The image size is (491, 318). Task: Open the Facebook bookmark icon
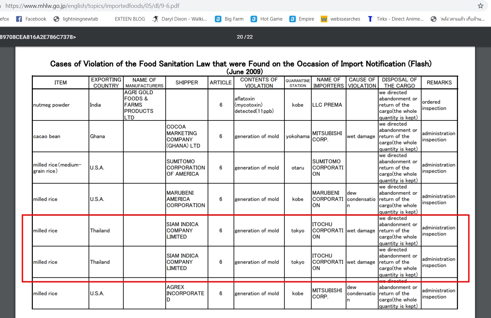coord(19,19)
